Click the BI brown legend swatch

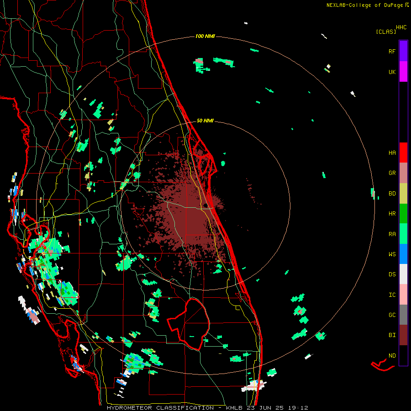[403, 335]
